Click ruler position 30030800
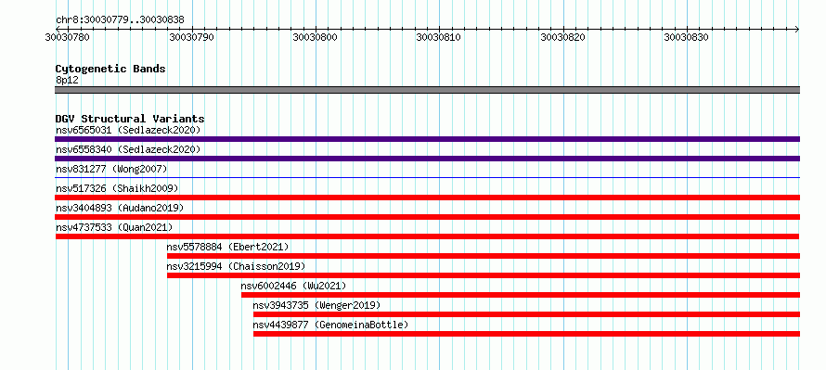Viewport: 826px width, 370px height. point(316,37)
